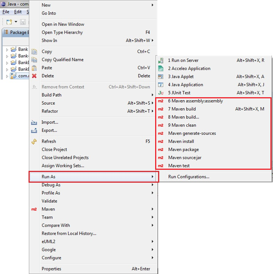Expand the com. project tree arrow

pyautogui.click(x=7, y=76)
